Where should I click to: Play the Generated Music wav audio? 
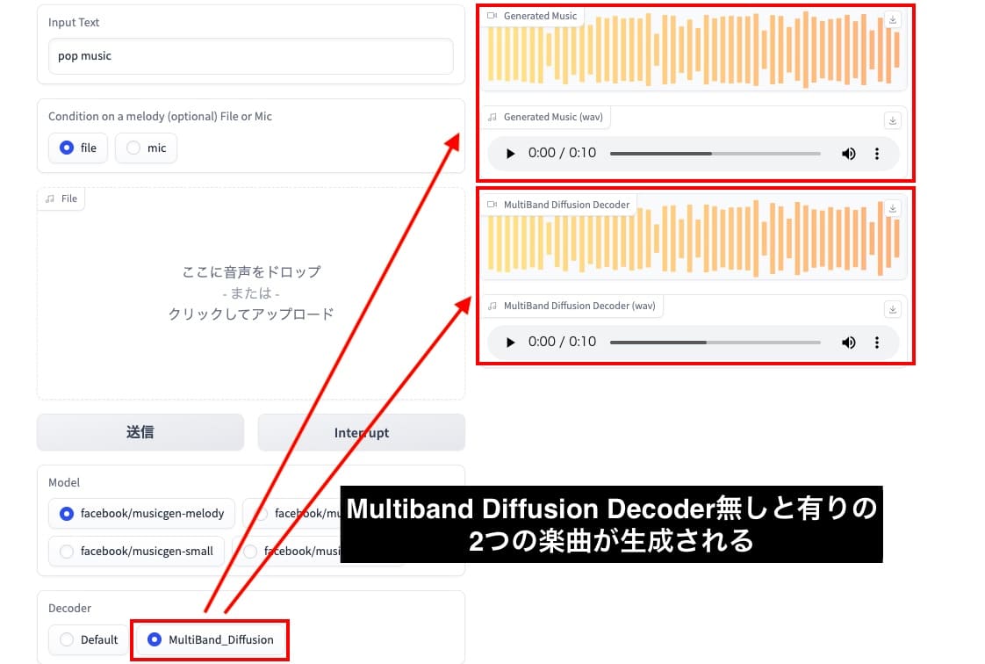point(510,153)
